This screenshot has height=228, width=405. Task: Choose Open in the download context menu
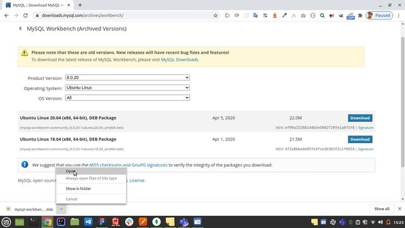[x=91, y=171]
